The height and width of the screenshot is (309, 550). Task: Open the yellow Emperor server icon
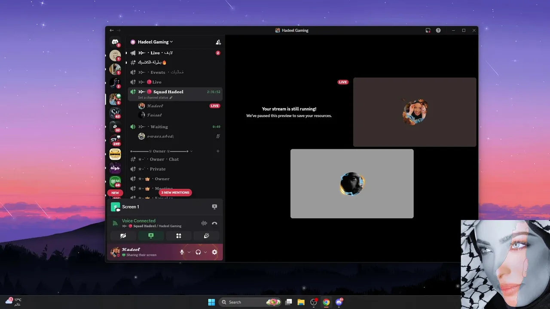(115, 154)
